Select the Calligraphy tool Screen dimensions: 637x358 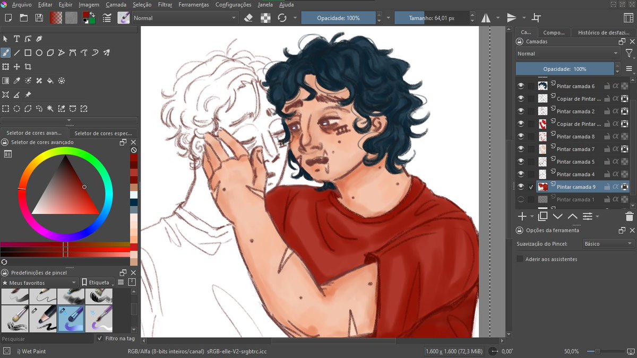[39, 39]
